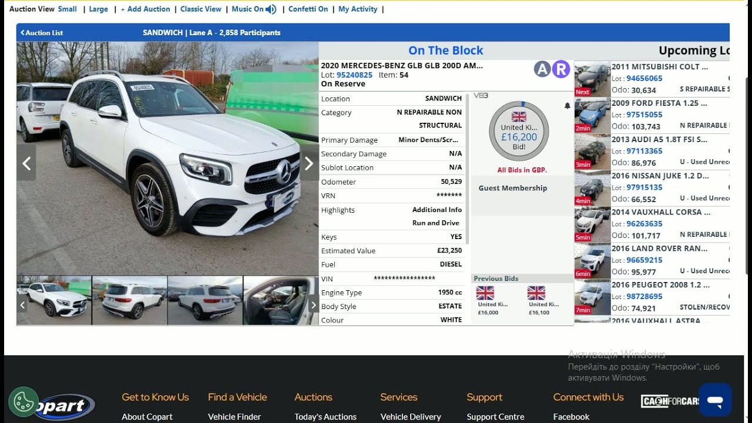This screenshot has width=752, height=423.
Task: Open lot number 95240825 link
Action: click(354, 75)
